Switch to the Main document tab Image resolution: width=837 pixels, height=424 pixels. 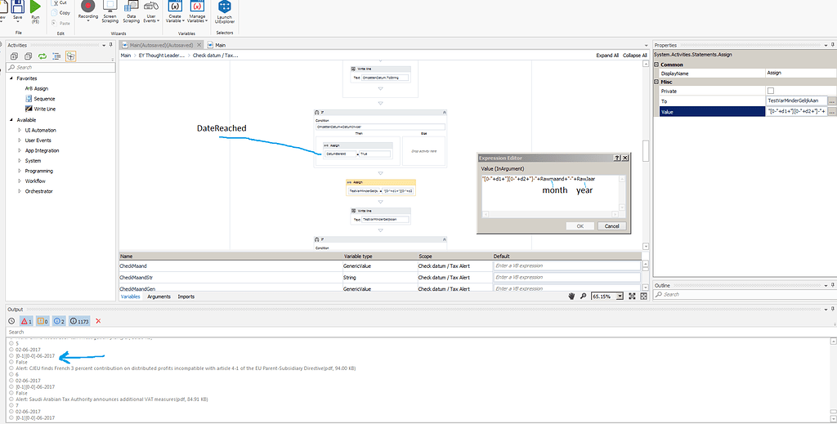[217, 45]
